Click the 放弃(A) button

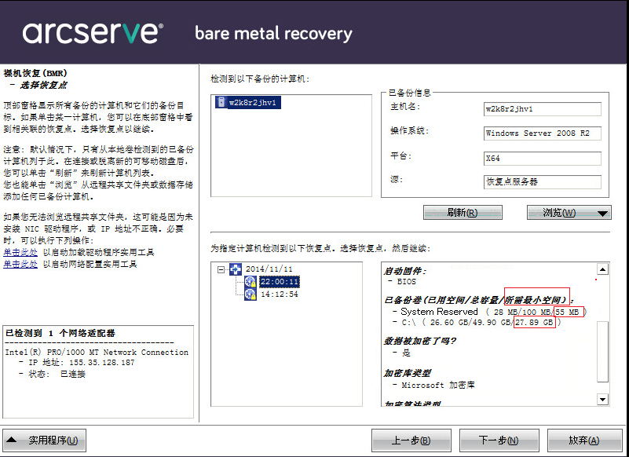click(x=584, y=441)
